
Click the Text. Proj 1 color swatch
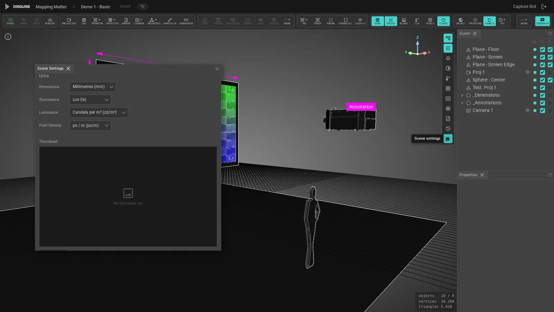535,88
